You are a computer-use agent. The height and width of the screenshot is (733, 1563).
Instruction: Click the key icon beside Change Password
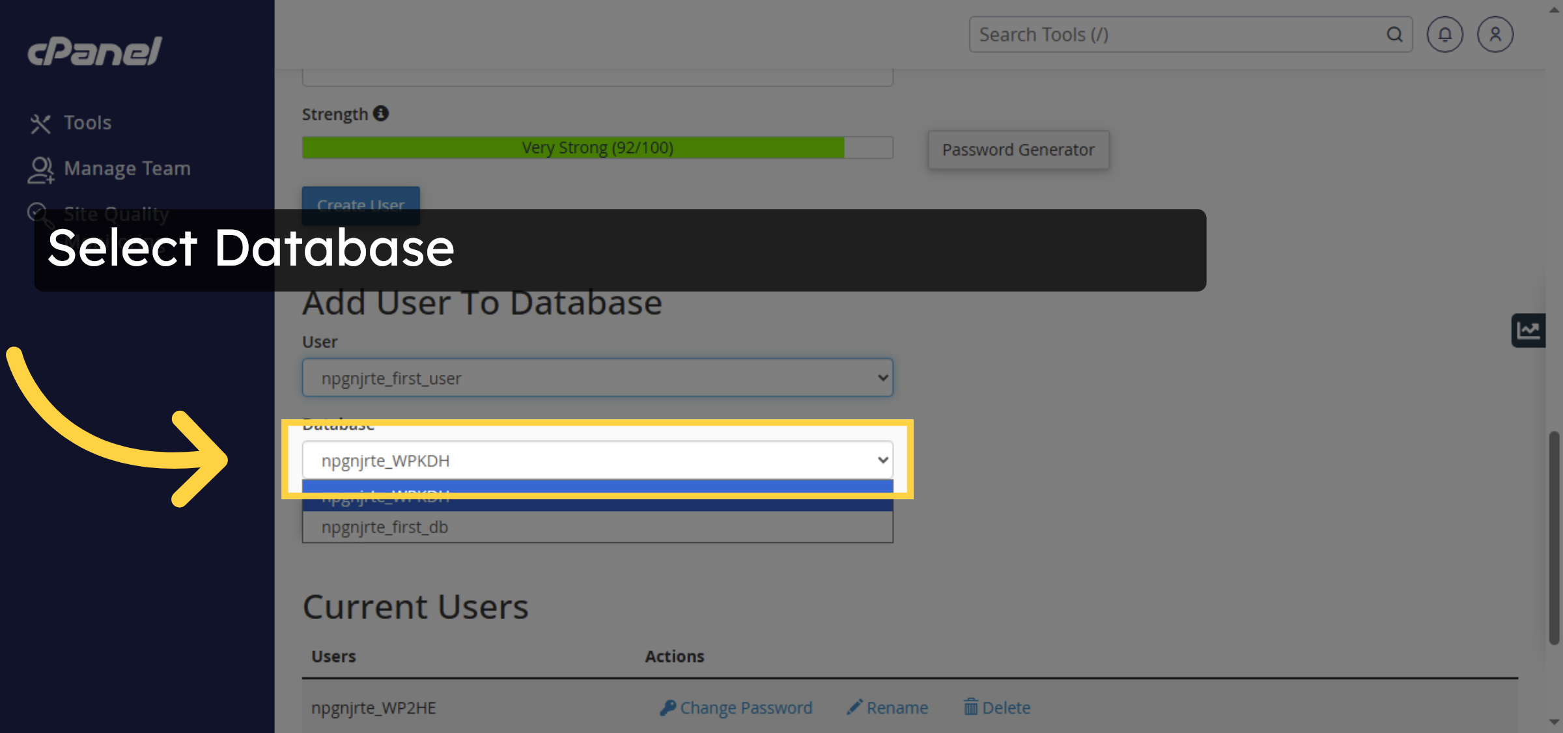[x=668, y=708]
